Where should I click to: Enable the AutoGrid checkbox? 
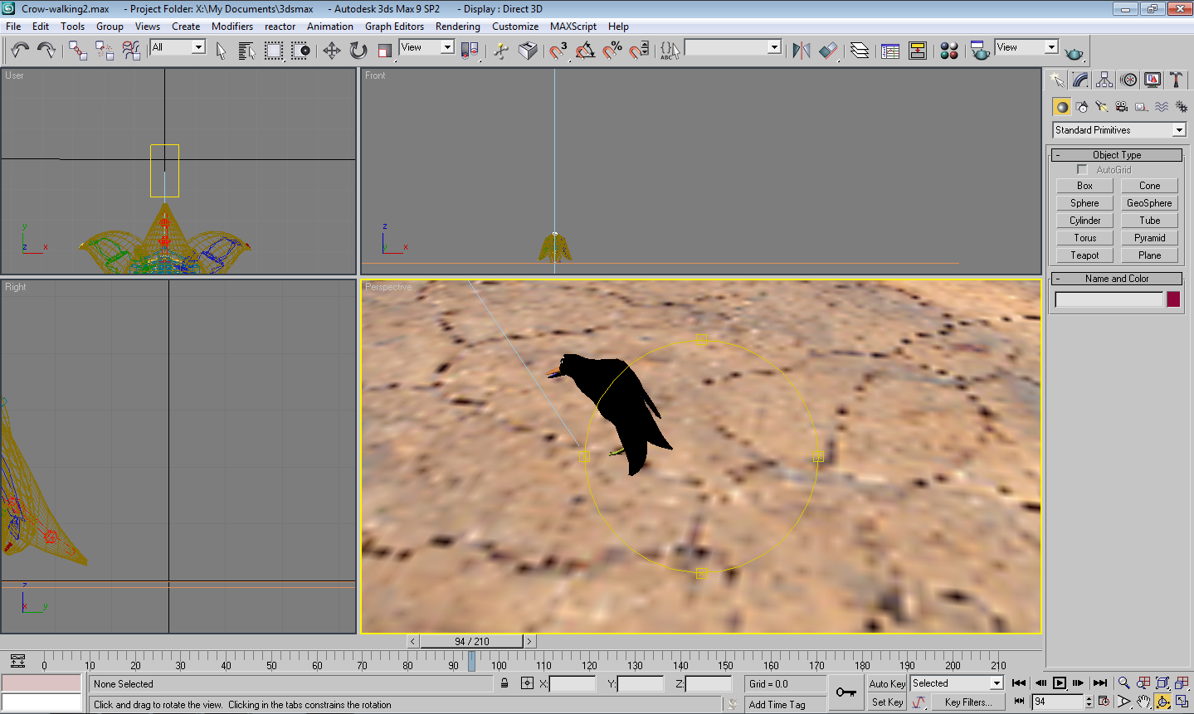(x=1082, y=169)
